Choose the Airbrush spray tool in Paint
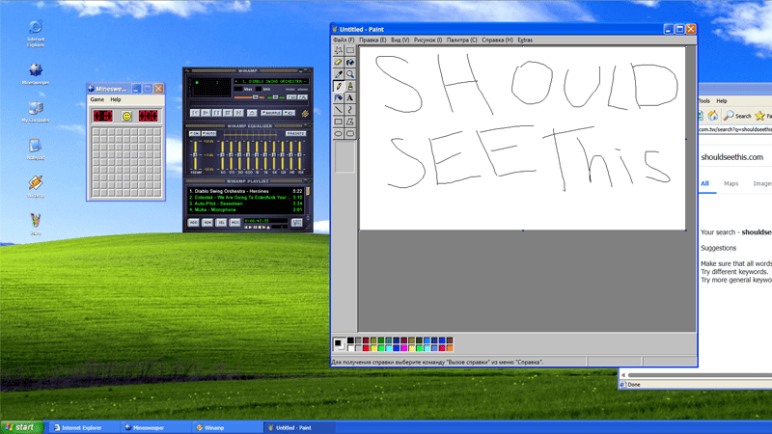 click(339, 98)
